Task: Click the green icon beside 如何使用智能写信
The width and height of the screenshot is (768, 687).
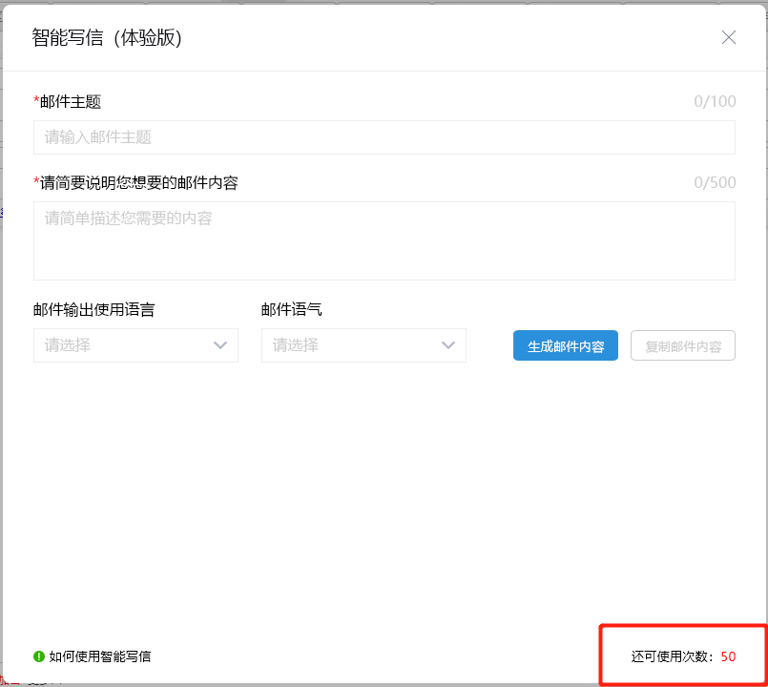Action: [x=39, y=656]
